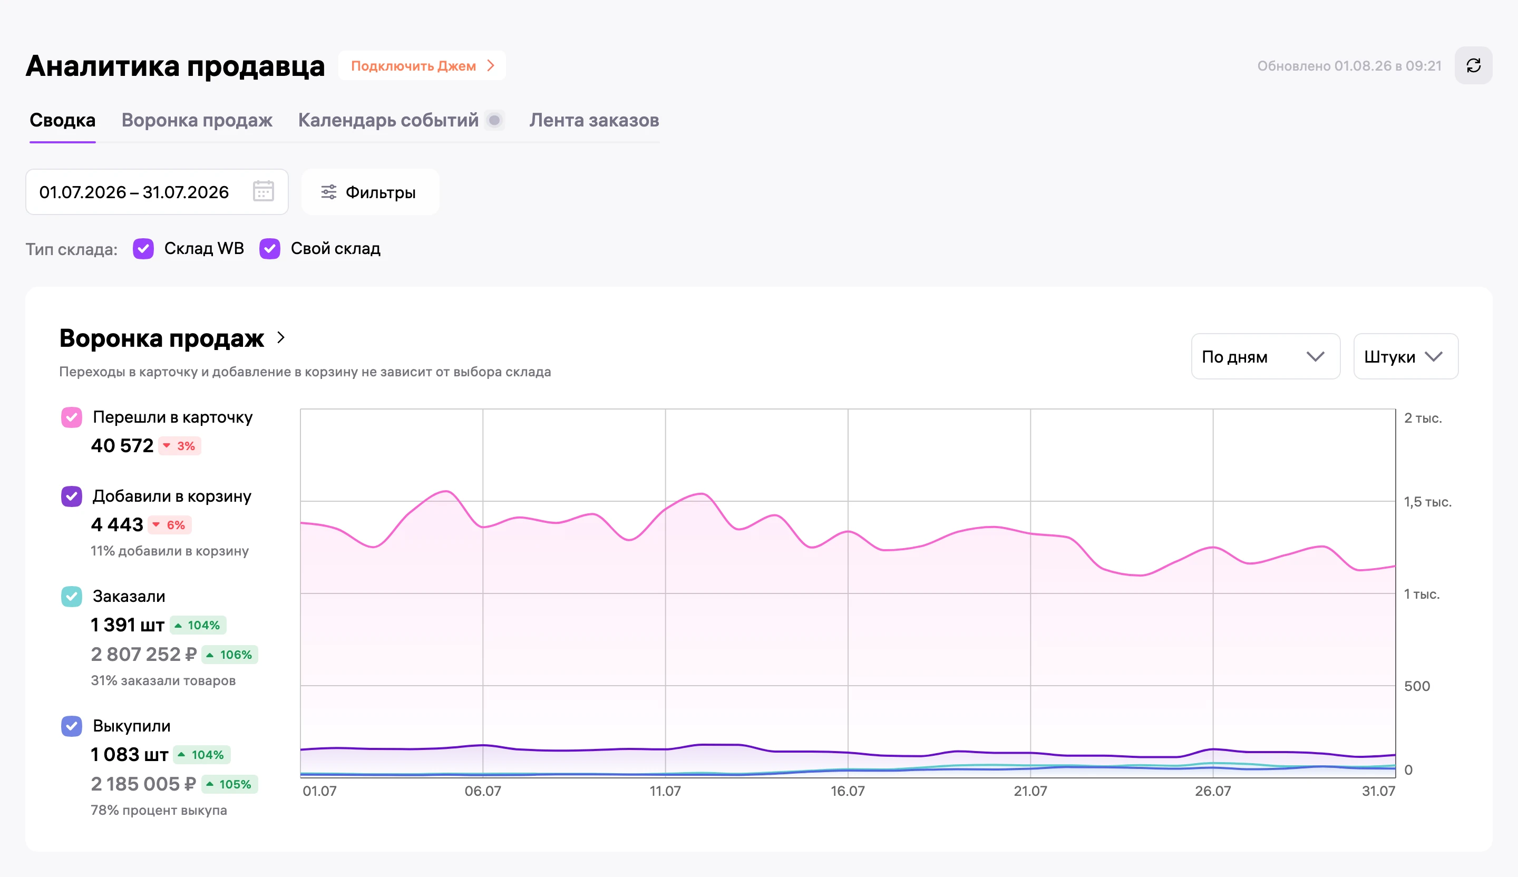Click the Обновлено 01.08.26 в 09:21 timestamp
Screen dimensions: 1518x877
point(1349,66)
